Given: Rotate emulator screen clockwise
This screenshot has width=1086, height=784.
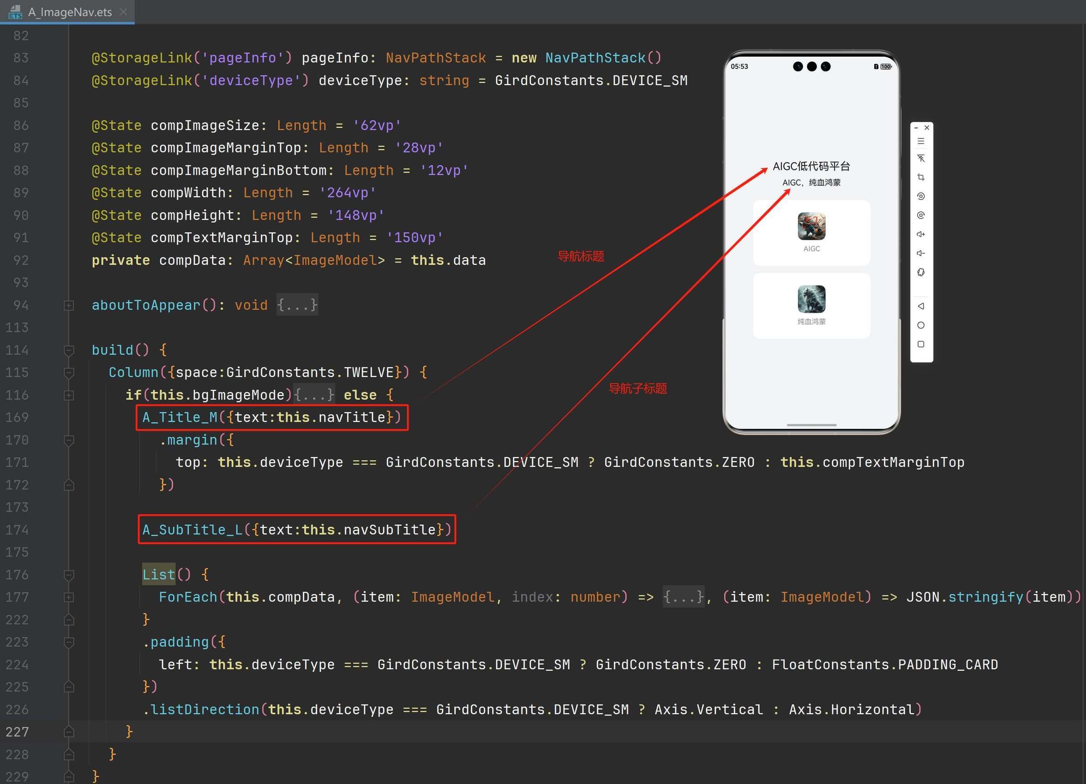Looking at the screenshot, I should coord(920,216).
